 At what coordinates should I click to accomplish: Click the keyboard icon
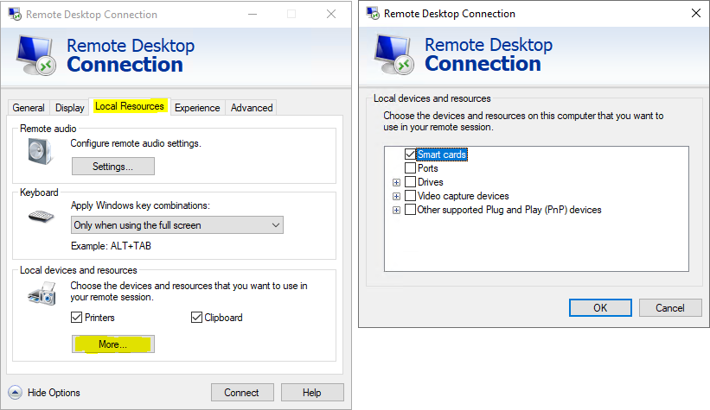(42, 216)
